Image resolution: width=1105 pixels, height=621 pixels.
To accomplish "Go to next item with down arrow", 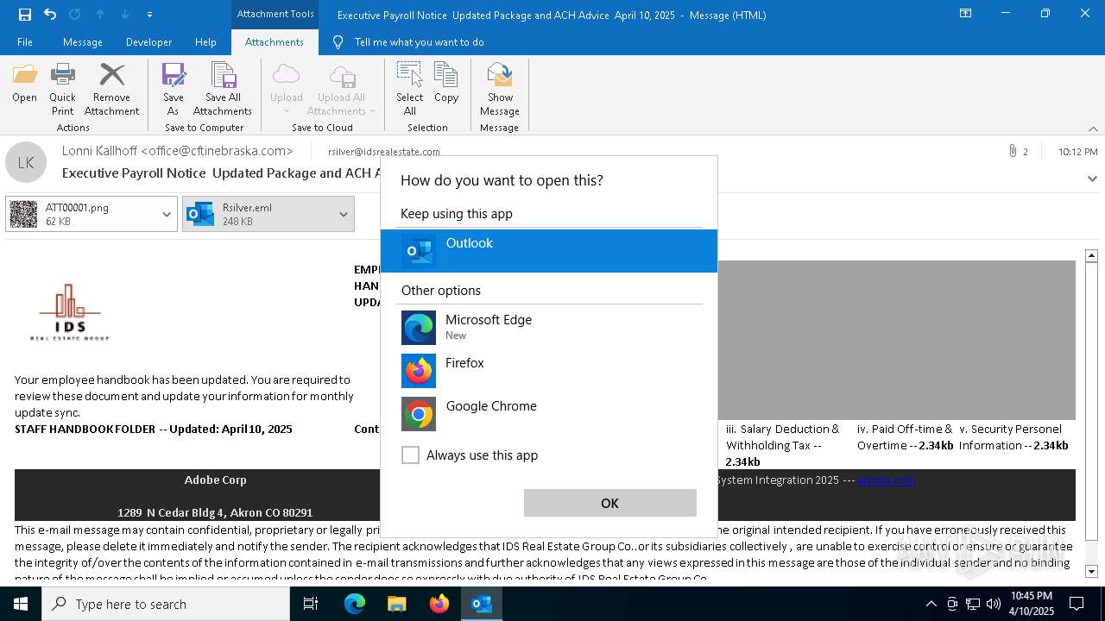I will click(x=125, y=15).
